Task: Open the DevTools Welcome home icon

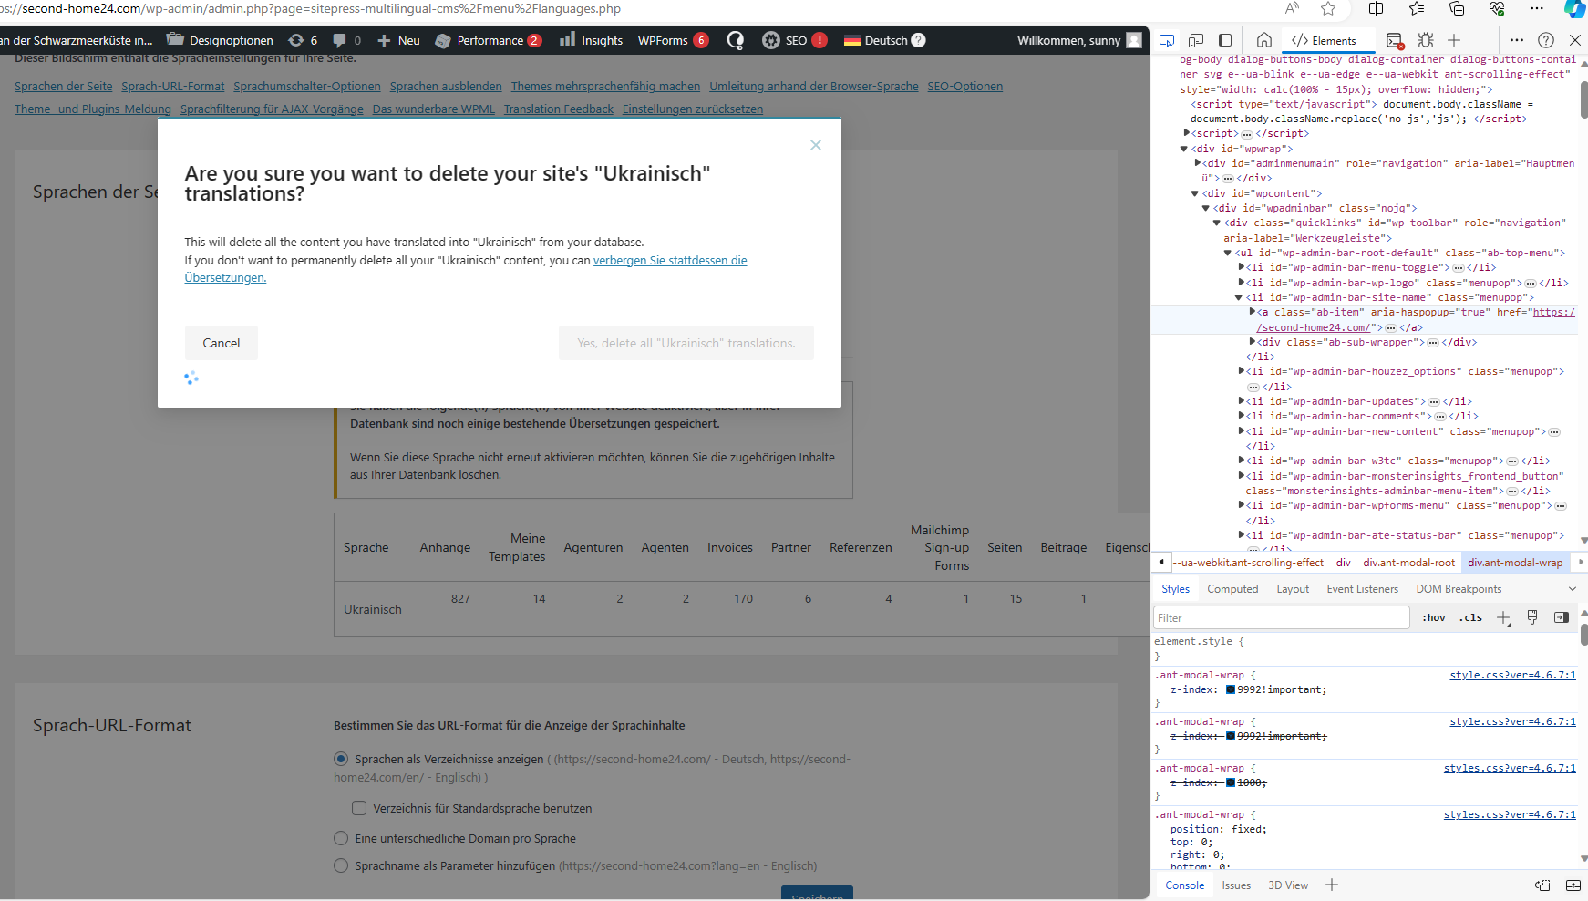Action: (x=1264, y=40)
